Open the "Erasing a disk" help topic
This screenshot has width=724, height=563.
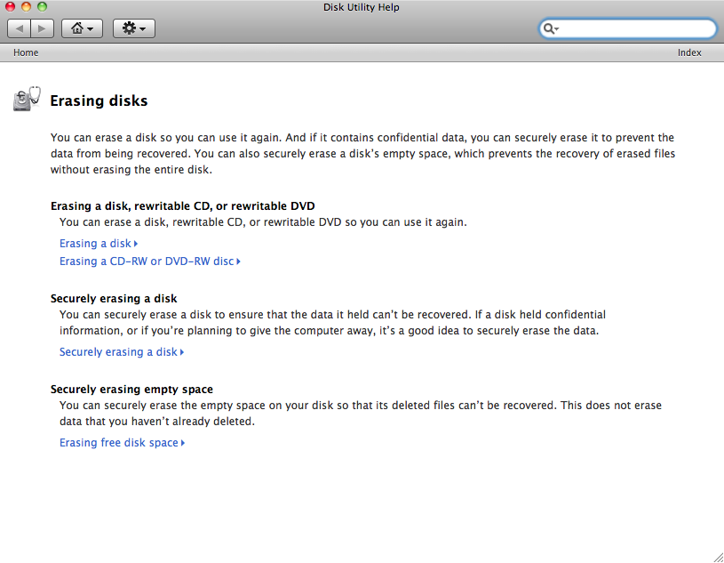point(95,244)
